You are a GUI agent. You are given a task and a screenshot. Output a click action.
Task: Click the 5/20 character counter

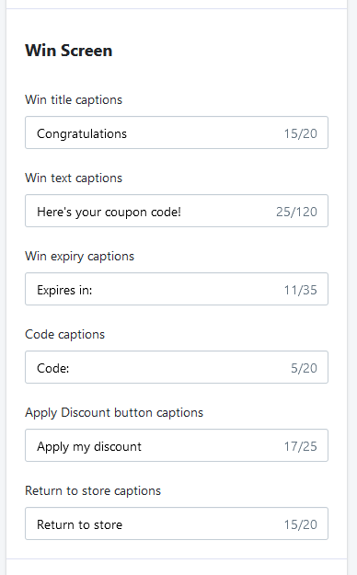(304, 368)
